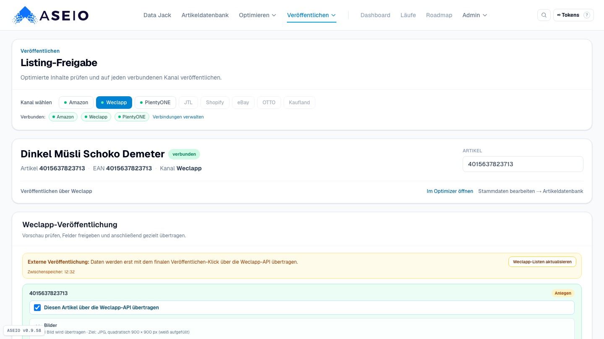Click the Kanal Weclapp text

(181, 168)
